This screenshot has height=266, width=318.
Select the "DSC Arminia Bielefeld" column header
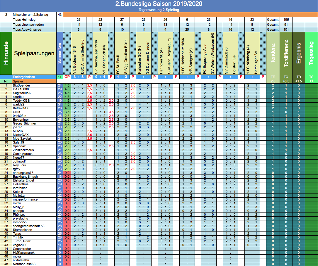pyautogui.click(x=82, y=57)
